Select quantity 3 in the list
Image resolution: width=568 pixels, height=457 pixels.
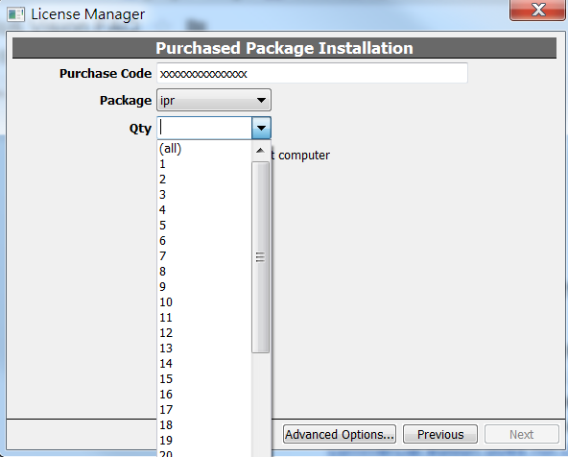tap(204, 195)
